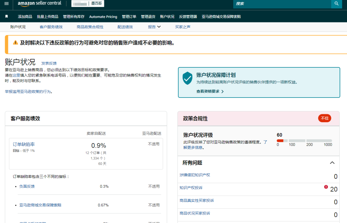Screen dimensions: 347x223
Task: Expand the 报告 dropdown menu
Action: pos(154,27)
